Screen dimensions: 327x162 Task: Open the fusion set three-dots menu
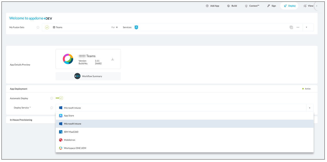coord(298,27)
